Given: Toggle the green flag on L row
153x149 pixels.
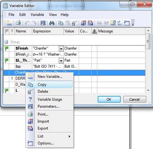Looking at the screenshot, I should point(6,91).
